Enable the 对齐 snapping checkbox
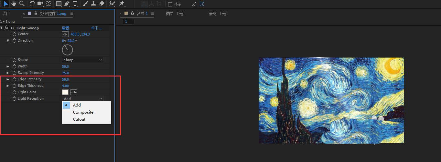 [170, 4]
